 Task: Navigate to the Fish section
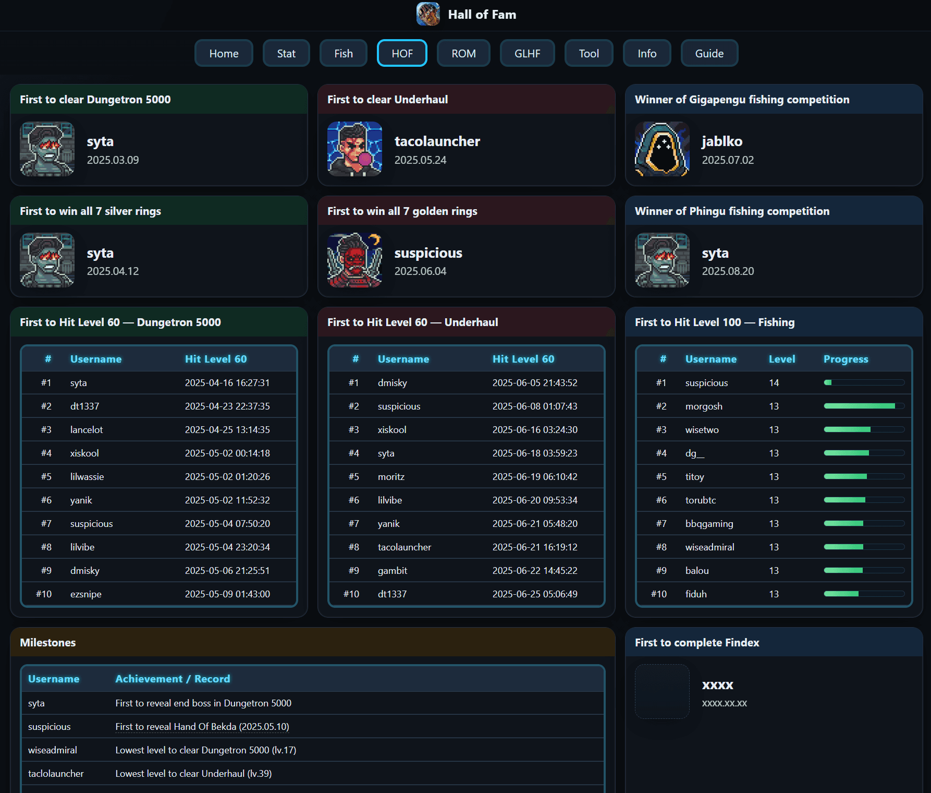[343, 53]
